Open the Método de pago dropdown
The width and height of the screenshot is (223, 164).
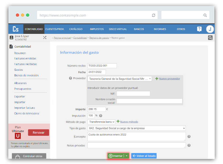click(101, 122)
